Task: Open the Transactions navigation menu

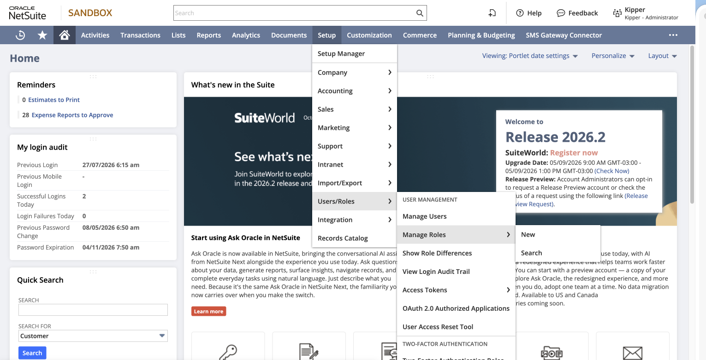Action: click(140, 35)
